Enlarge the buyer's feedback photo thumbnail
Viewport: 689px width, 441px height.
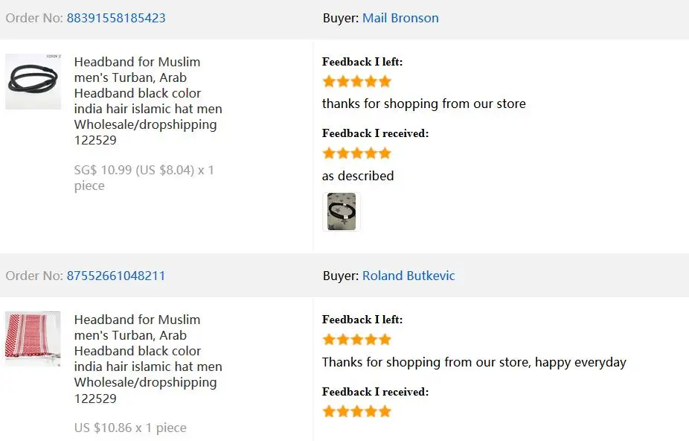tap(342, 212)
